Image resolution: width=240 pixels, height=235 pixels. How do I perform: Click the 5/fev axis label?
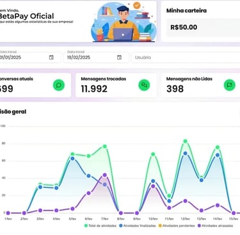[x=72, y=219]
